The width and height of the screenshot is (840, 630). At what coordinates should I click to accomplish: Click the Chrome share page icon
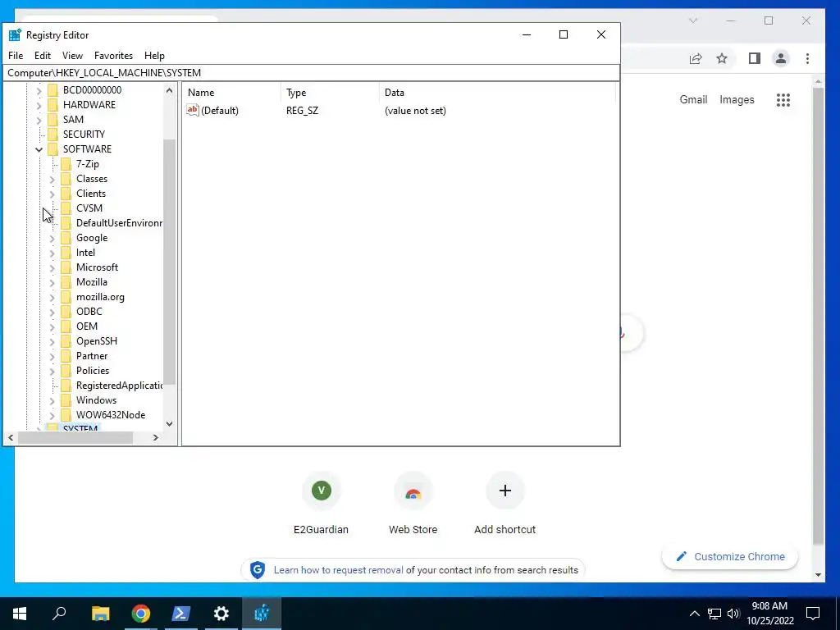pos(696,58)
